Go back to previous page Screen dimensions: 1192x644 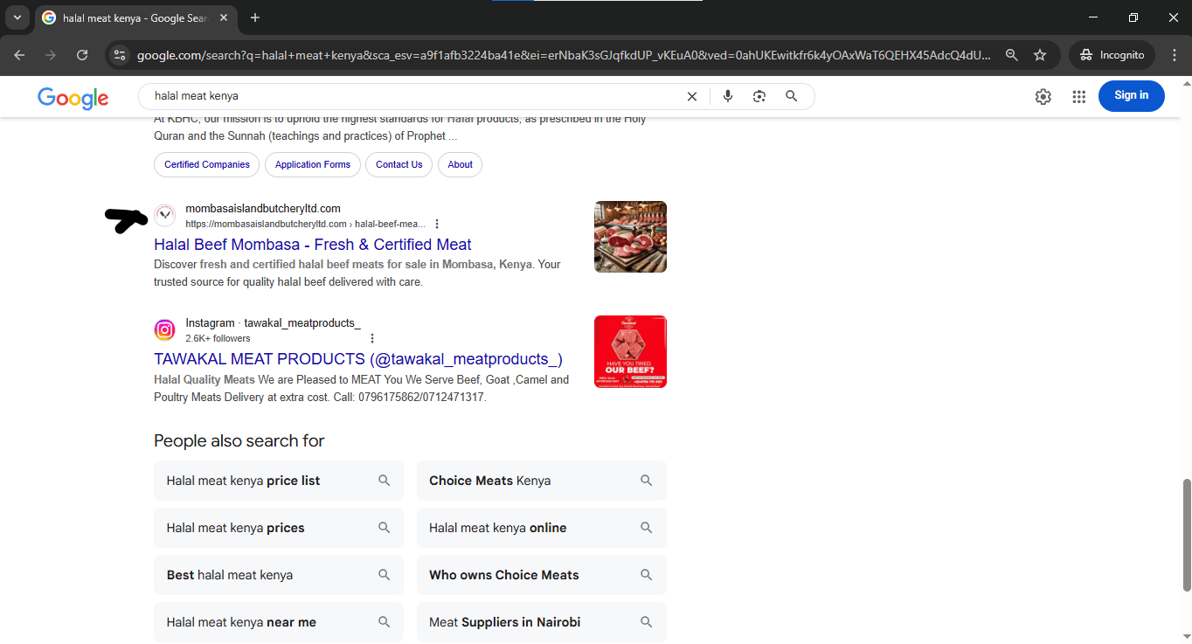(x=19, y=54)
